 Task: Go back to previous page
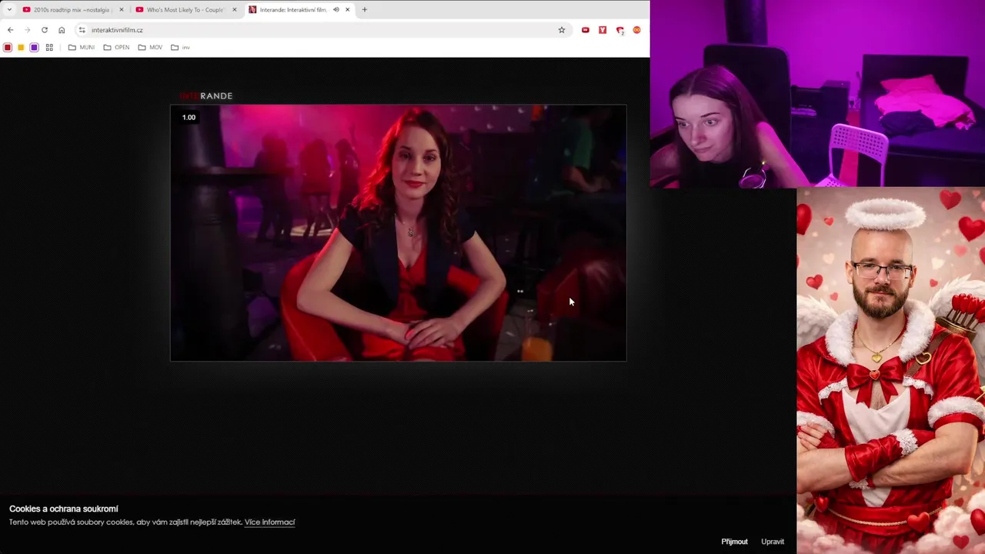(x=10, y=30)
